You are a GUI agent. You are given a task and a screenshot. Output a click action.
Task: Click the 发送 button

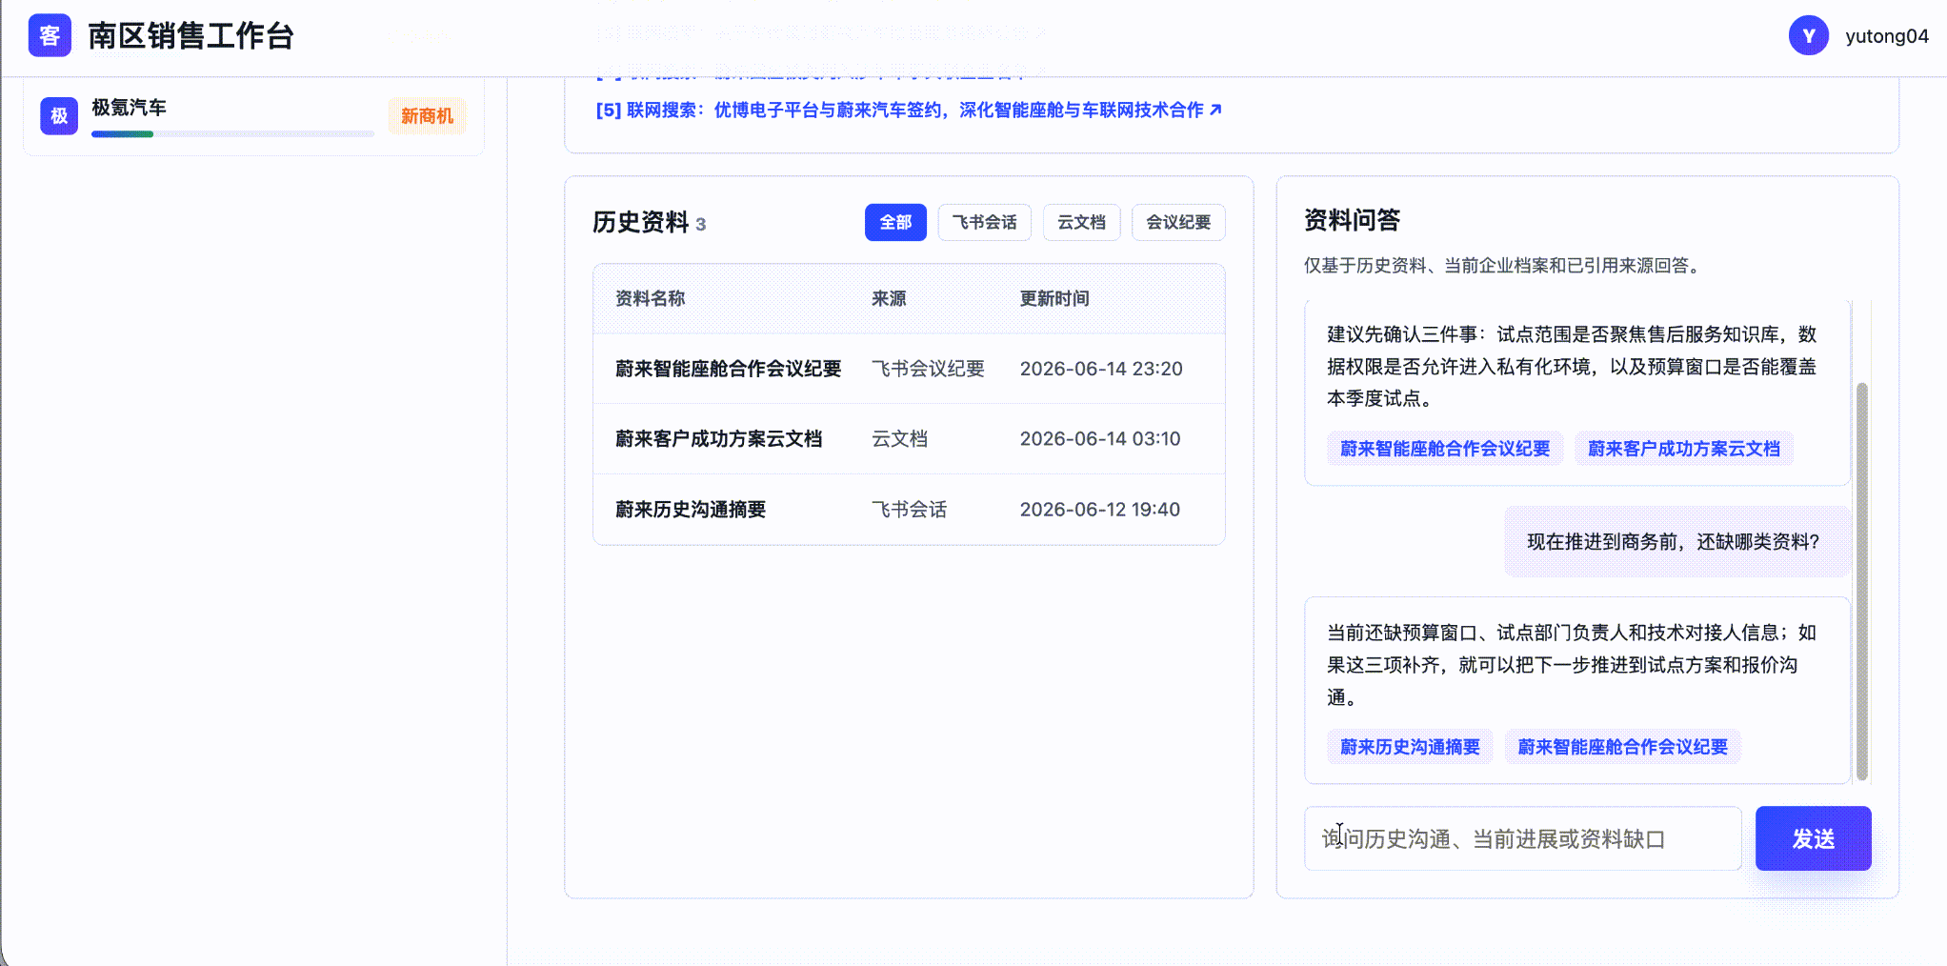1813,838
